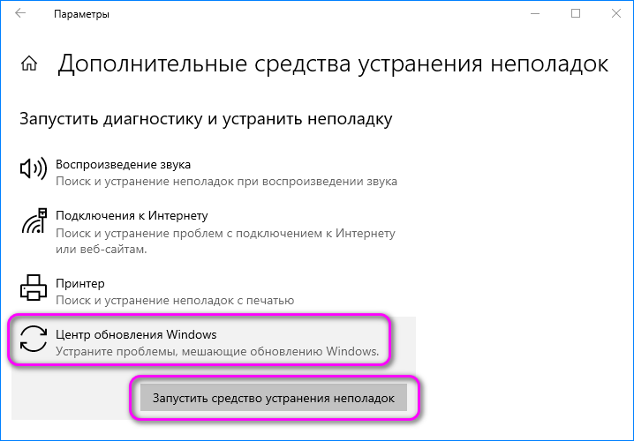Click the Windows Update refresh arrows icon
The height and width of the screenshot is (441, 634).
coord(34,339)
